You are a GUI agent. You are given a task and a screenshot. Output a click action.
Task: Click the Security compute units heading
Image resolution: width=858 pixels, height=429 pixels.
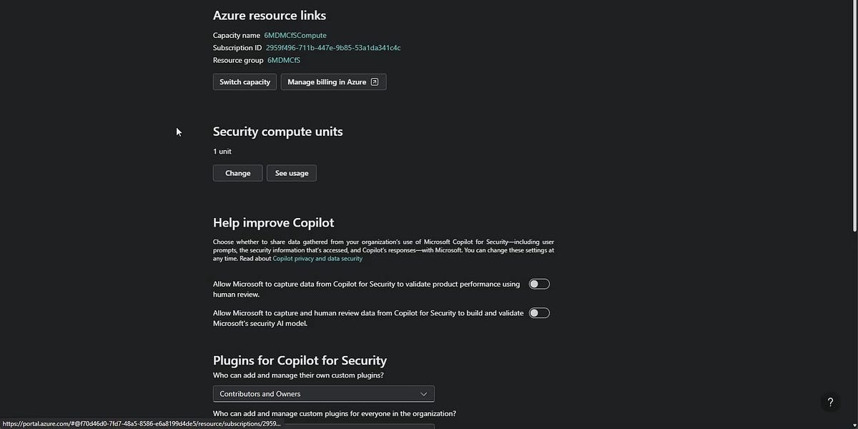click(278, 132)
